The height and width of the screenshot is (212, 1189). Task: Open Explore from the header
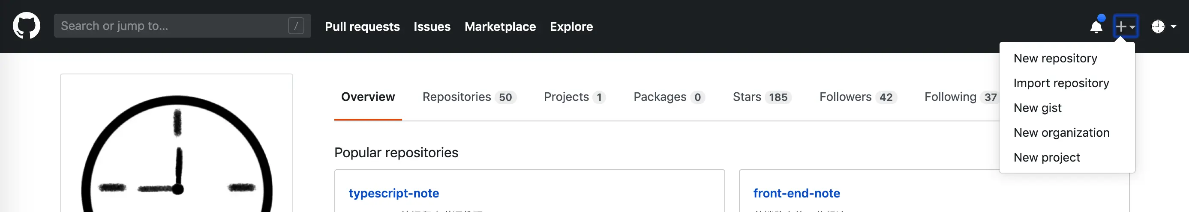click(x=571, y=26)
